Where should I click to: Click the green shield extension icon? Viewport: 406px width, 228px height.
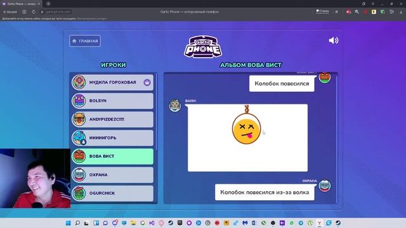383,12
